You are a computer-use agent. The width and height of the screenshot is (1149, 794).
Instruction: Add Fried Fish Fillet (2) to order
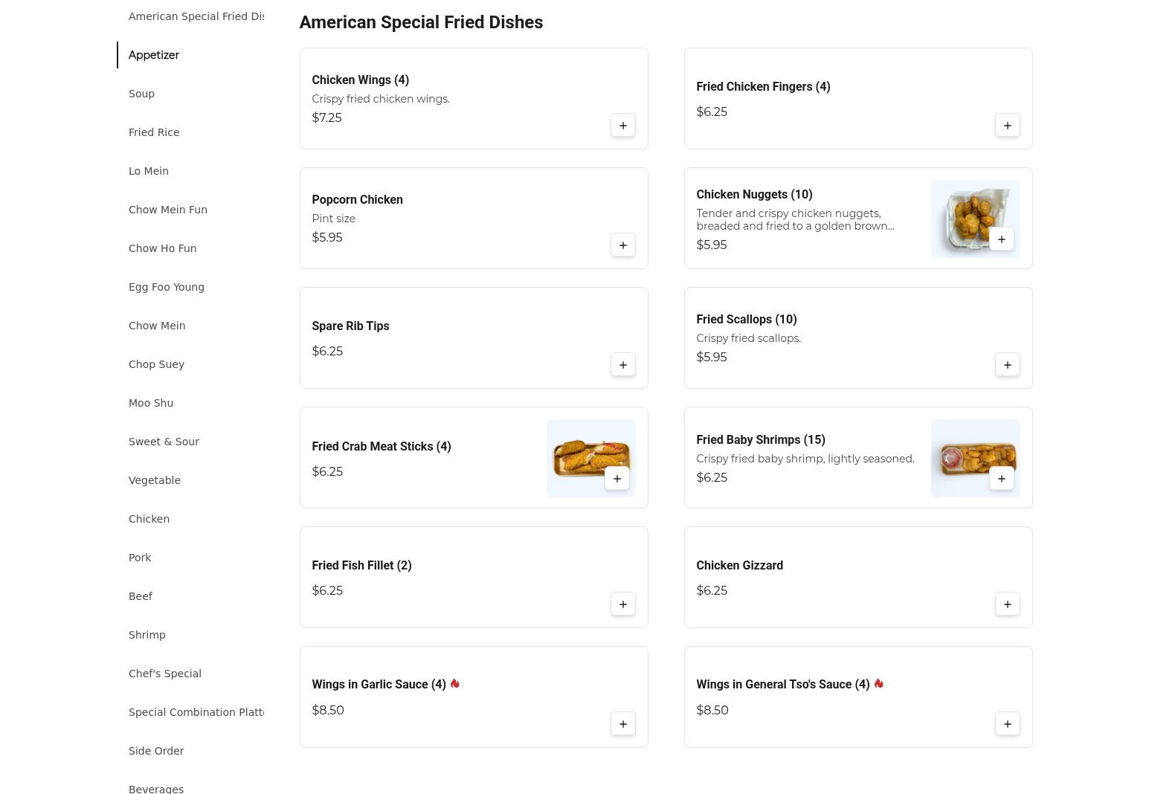pos(622,604)
